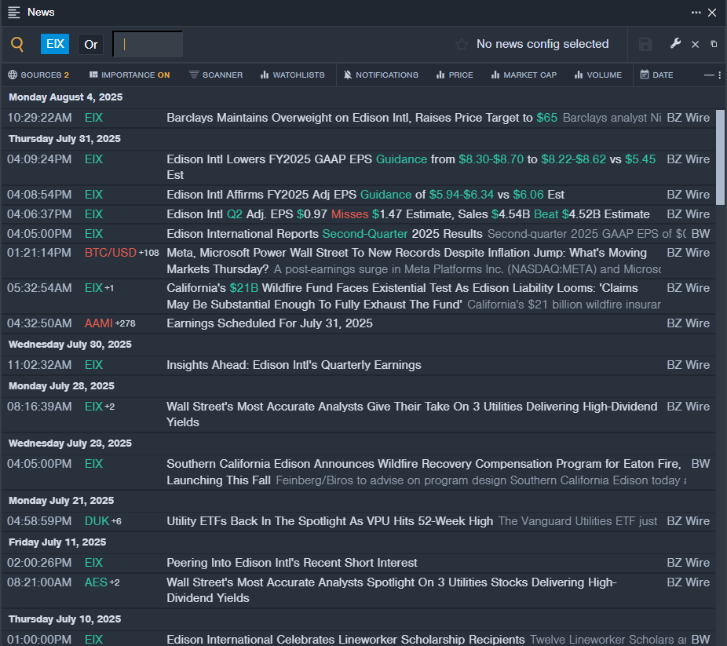Open the 'No news config selected' dropdown
Viewport: 727px width, 646px height.
(x=543, y=44)
